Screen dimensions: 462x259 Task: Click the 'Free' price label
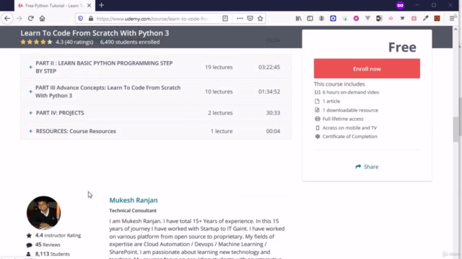pos(402,47)
